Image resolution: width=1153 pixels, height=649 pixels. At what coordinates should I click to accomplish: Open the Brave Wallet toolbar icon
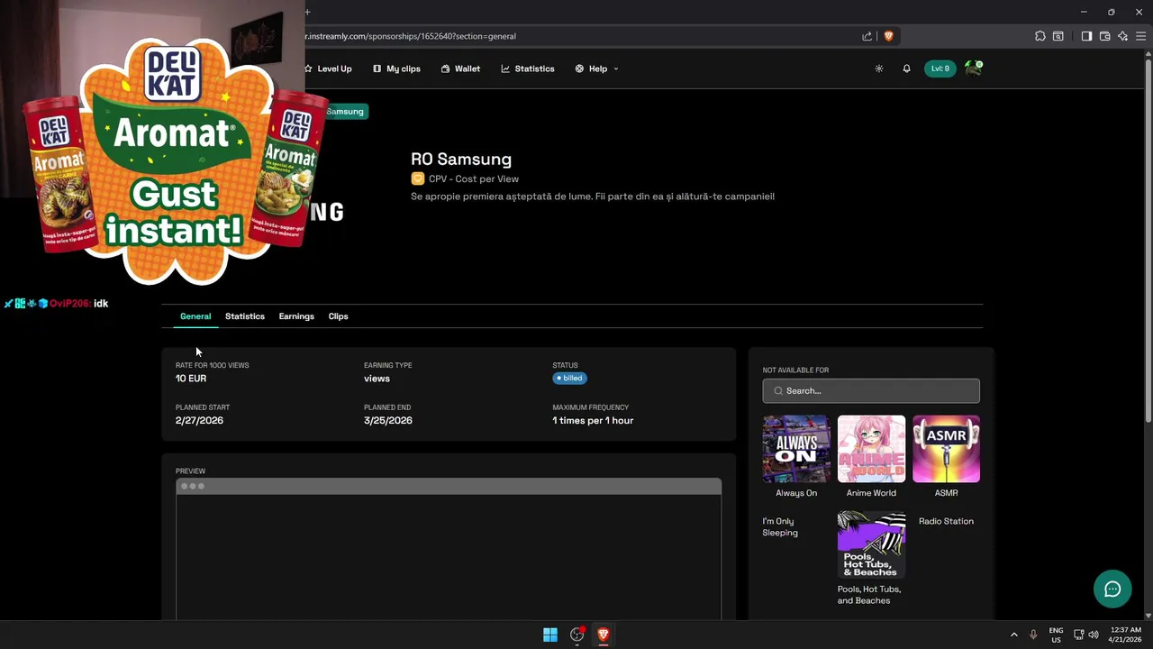click(x=1104, y=36)
